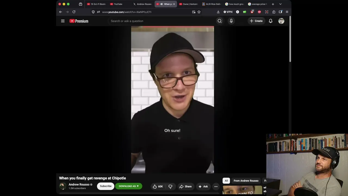Image resolution: width=348 pixels, height=196 pixels.
Task: Click the Create button
Action: [x=256, y=21]
